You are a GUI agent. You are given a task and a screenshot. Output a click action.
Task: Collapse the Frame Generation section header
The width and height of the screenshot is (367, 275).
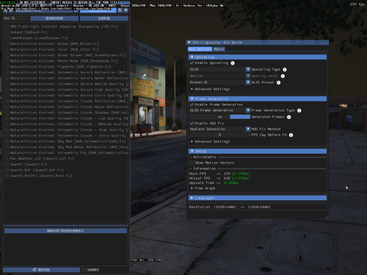[x=258, y=99]
